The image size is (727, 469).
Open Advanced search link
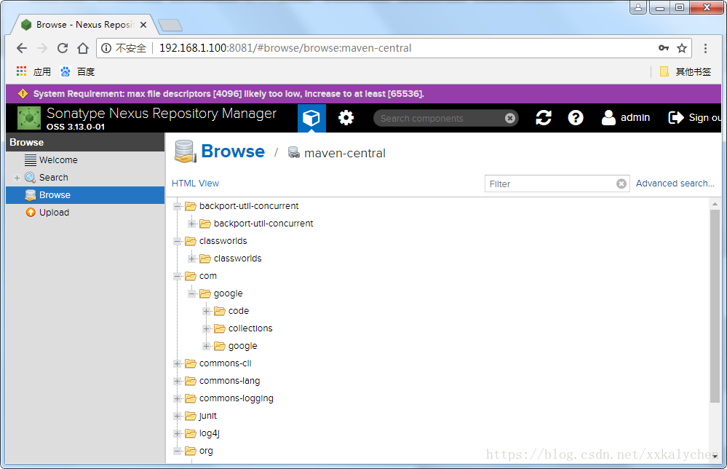[x=675, y=184]
